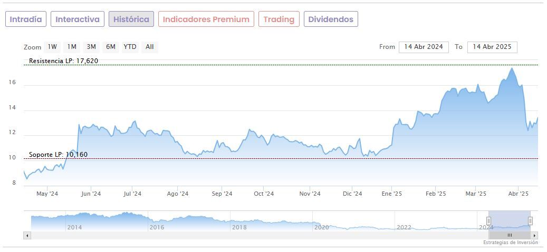547x252 pixels.
Task: Set zoom range to 1M
Action: tap(72, 47)
